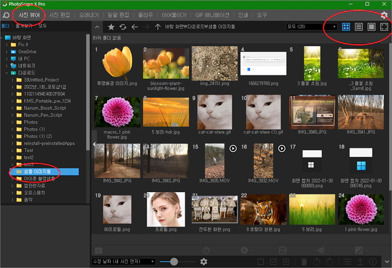The image size is (392, 268).
Task: Click the thumbnail size slider handle
Action: [174, 262]
